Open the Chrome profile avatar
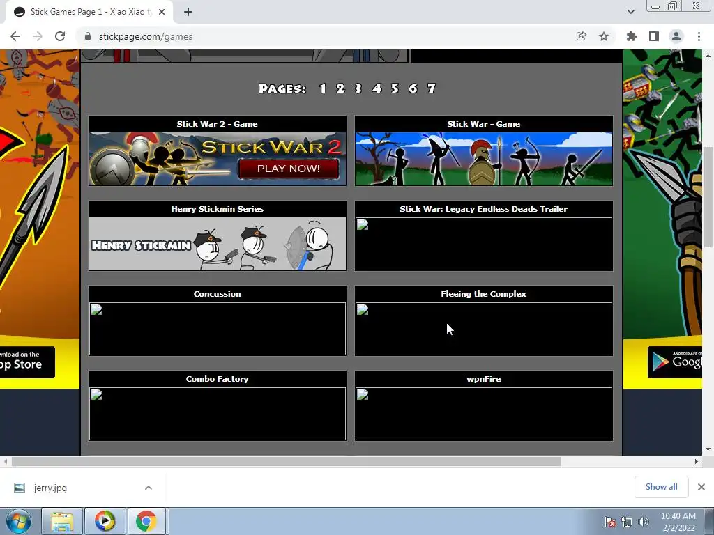 coord(676,36)
